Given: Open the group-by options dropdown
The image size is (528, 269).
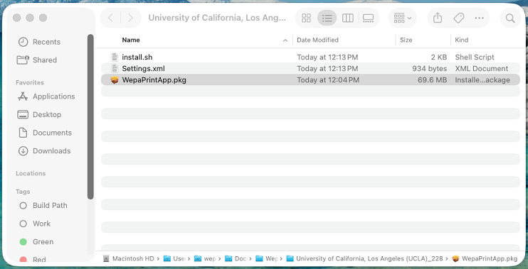Looking at the screenshot, I should 403,18.
